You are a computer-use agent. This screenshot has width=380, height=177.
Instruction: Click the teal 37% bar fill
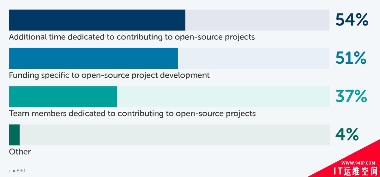tap(63, 97)
